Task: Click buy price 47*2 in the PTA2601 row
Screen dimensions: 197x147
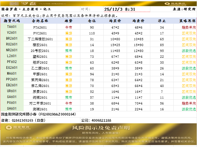Action: (x=115, y=28)
